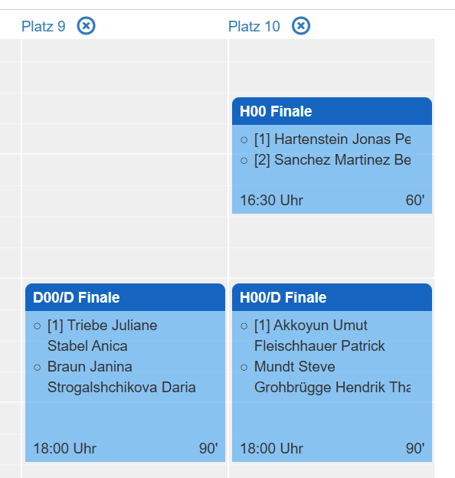
Task: Click the 90' duration on H00/D Finale
Action: [x=415, y=449]
